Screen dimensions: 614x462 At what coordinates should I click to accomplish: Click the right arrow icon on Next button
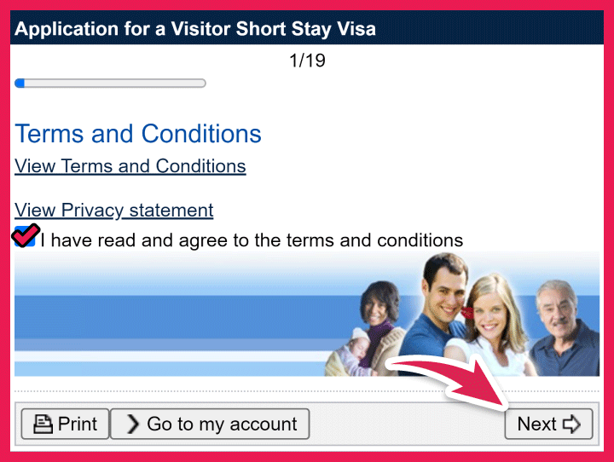click(572, 424)
